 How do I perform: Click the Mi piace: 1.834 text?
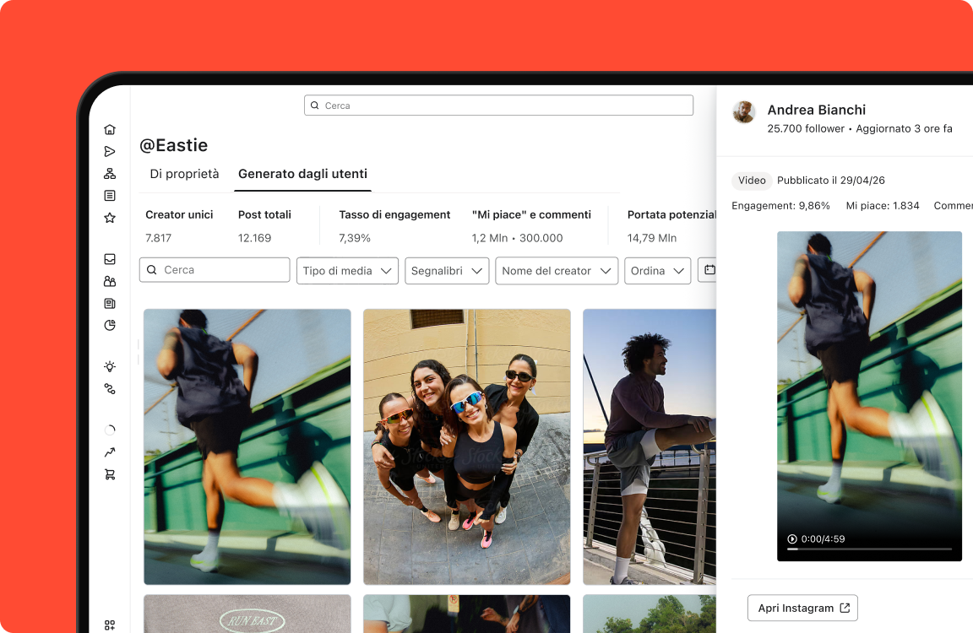[x=883, y=206]
